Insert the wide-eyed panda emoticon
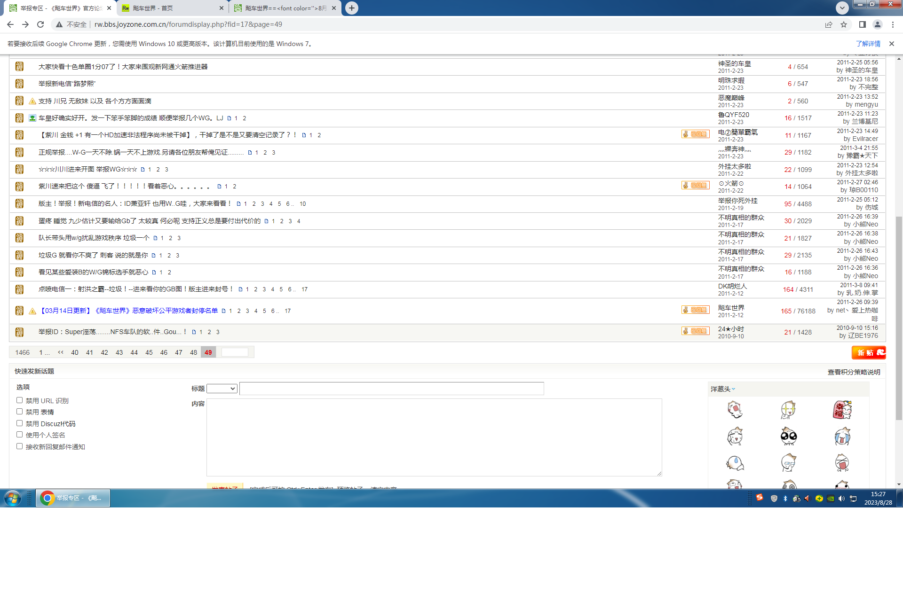 click(x=788, y=436)
